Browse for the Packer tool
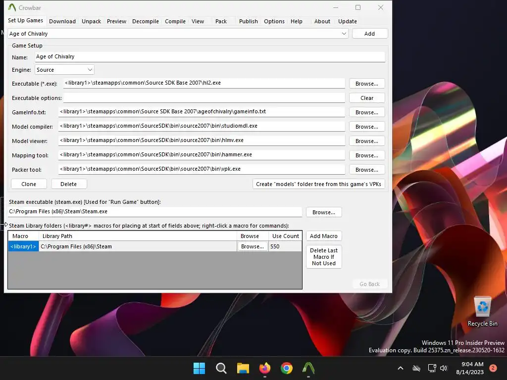The height and width of the screenshot is (380, 507). [x=367, y=170]
